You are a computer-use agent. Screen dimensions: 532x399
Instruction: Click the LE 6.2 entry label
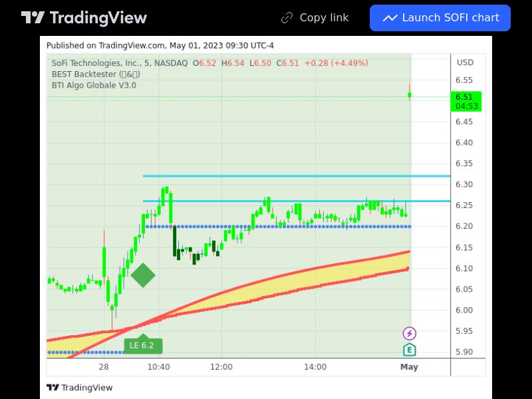[x=143, y=345]
